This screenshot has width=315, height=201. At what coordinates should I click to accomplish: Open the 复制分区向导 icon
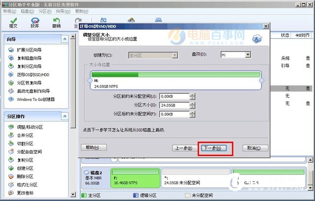(x=11, y=66)
